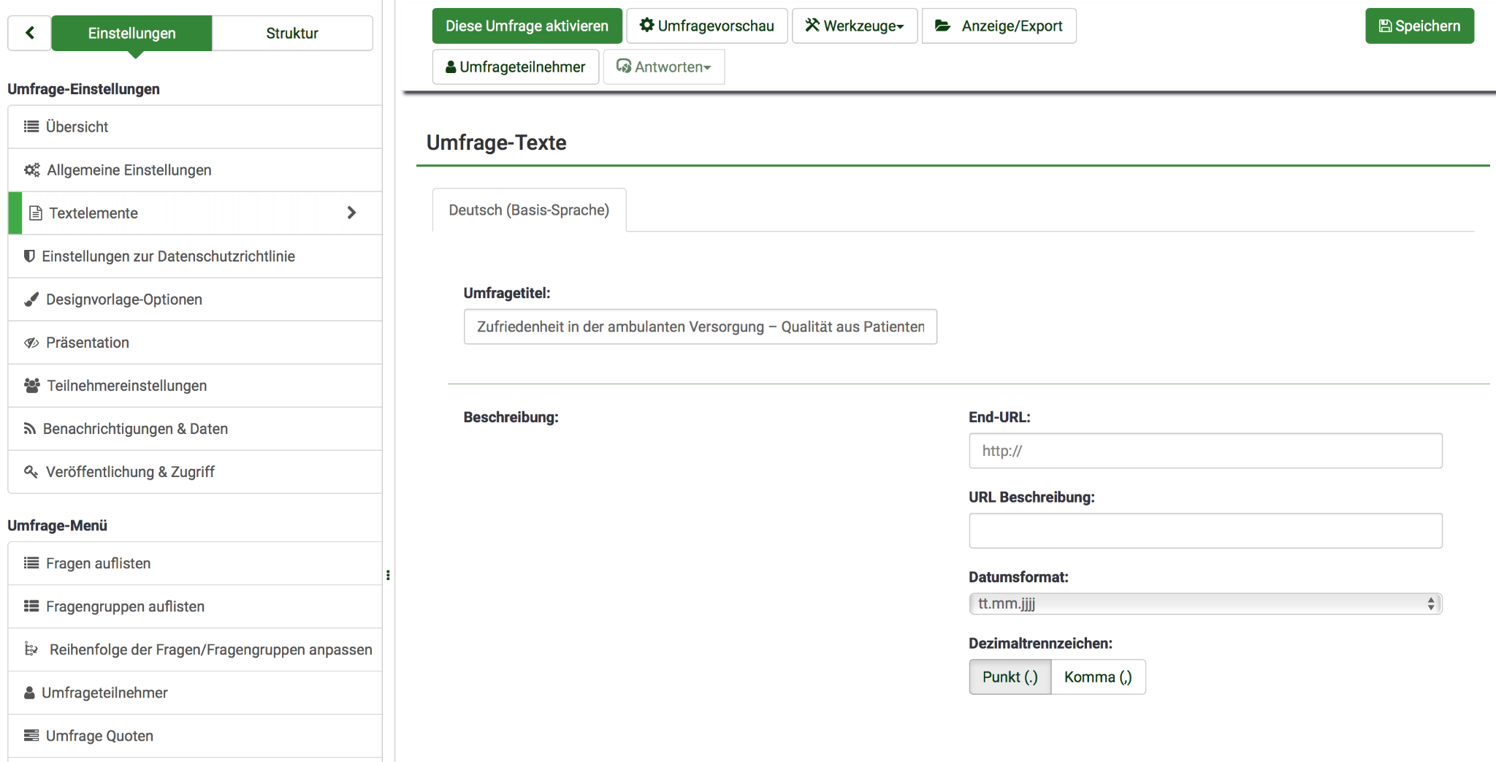This screenshot has height=762, width=1496.
Task: Select Punkt (.) as decimal separator
Action: coord(1010,677)
